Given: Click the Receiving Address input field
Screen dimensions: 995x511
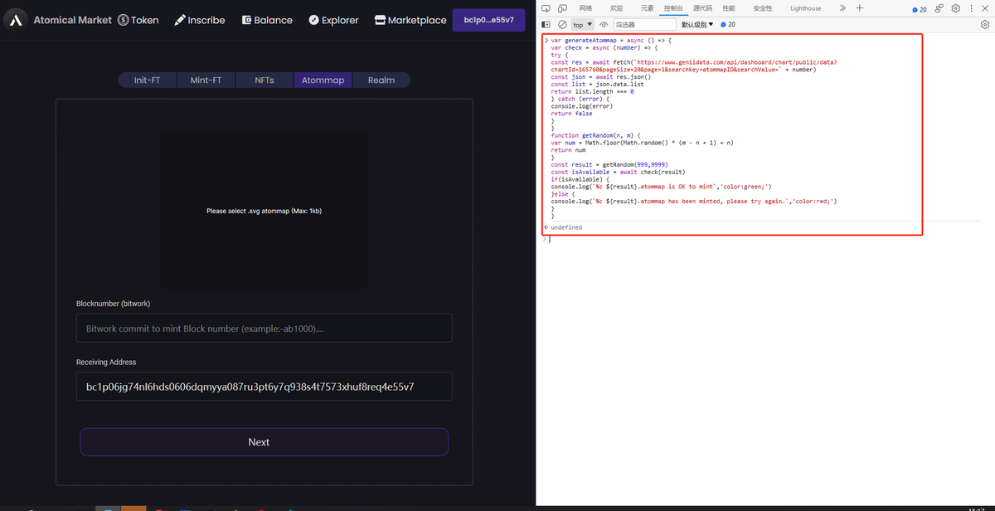Looking at the screenshot, I should (264, 387).
